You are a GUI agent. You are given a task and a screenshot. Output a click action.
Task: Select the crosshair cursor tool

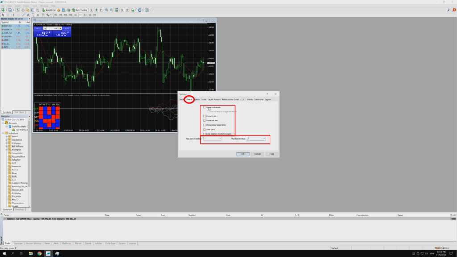point(8,15)
